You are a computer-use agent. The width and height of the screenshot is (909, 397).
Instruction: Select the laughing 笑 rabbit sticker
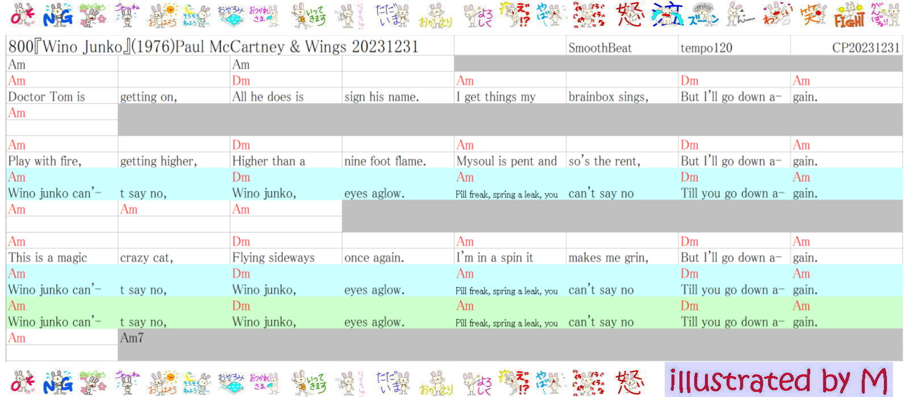click(814, 15)
